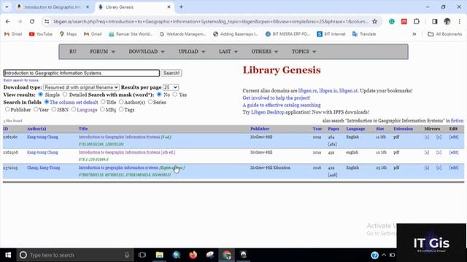Switch to the RU language menu item

[x=73, y=52]
